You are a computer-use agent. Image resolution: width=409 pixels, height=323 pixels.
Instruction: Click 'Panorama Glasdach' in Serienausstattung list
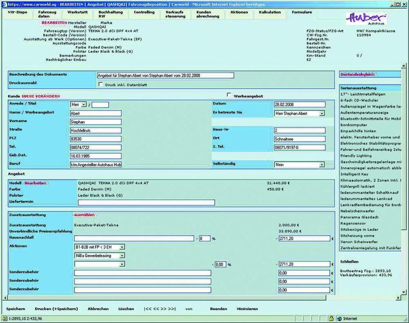click(359, 217)
